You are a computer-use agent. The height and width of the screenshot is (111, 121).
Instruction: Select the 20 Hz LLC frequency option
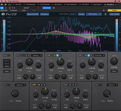point(7,66)
